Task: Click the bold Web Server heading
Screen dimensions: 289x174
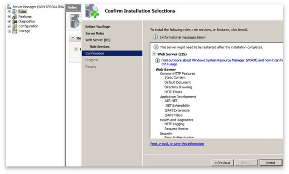Action: click(x=166, y=70)
